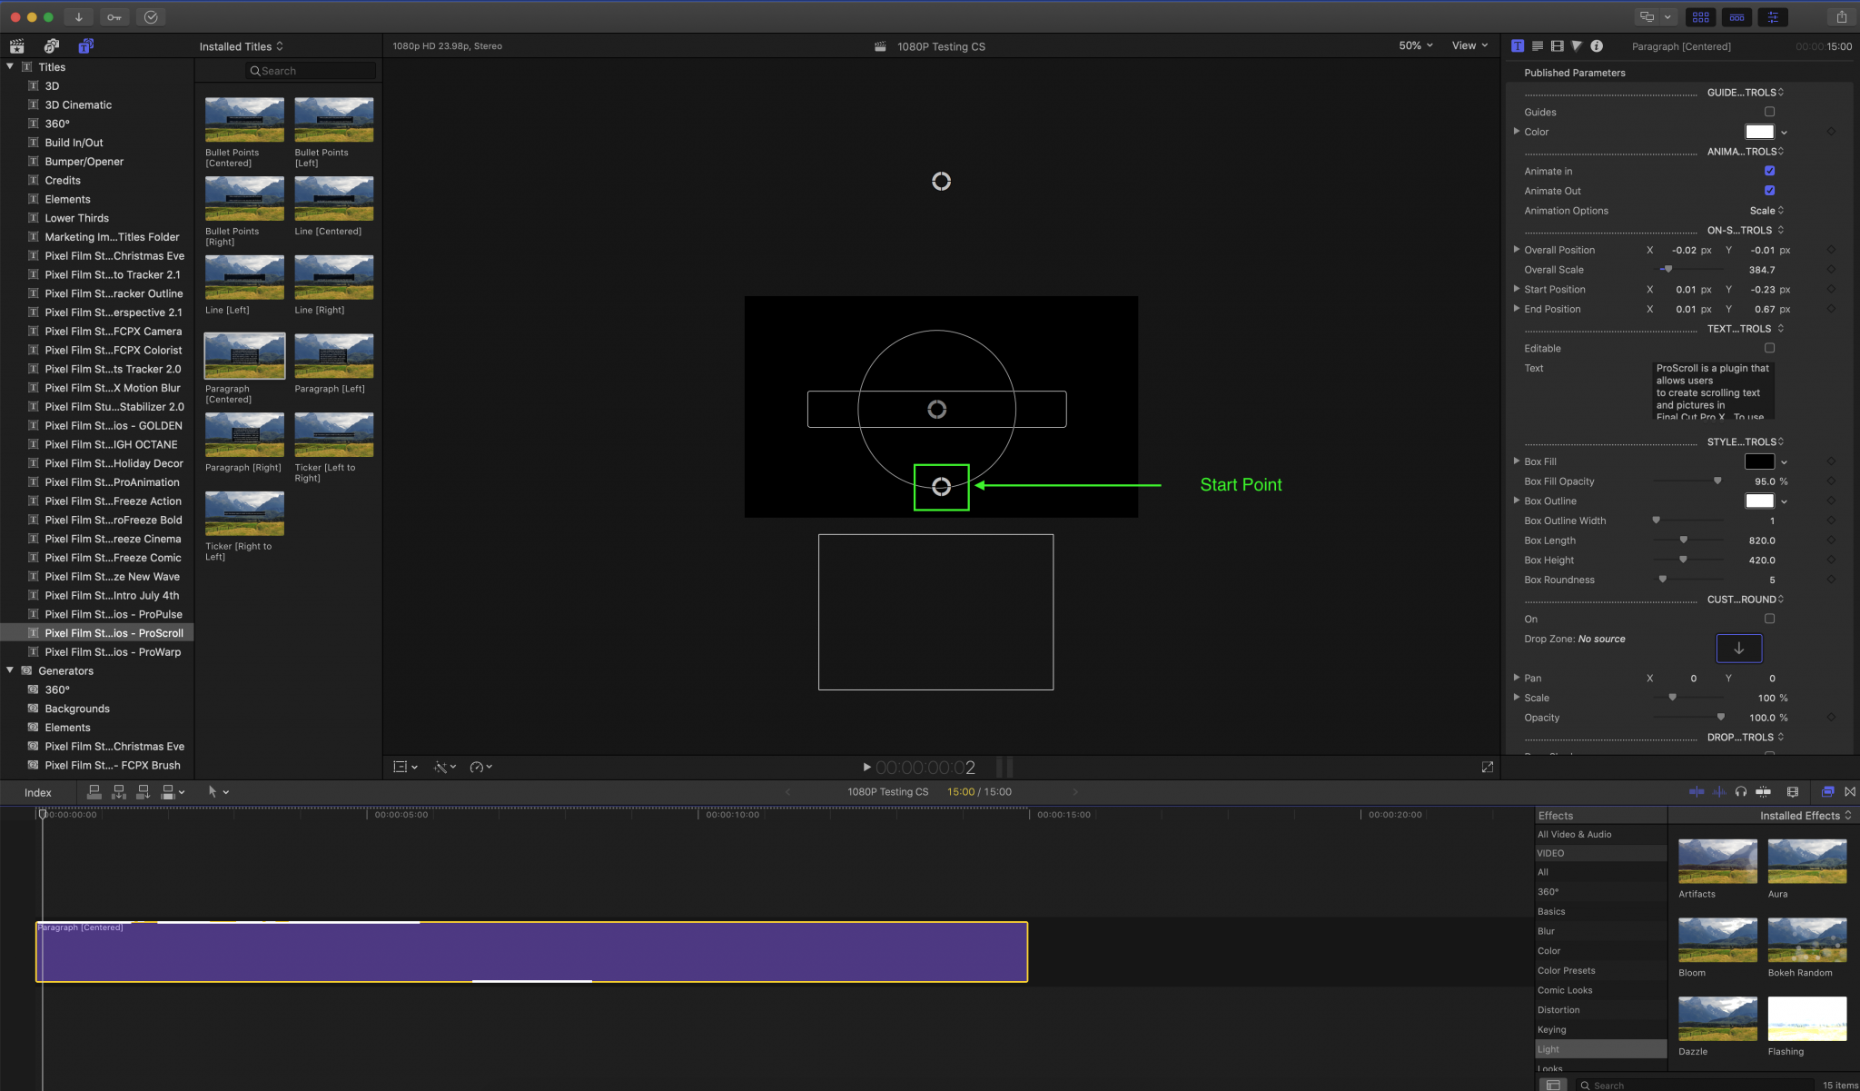Select the Paragraph [Left] title thumbnail

coord(333,356)
